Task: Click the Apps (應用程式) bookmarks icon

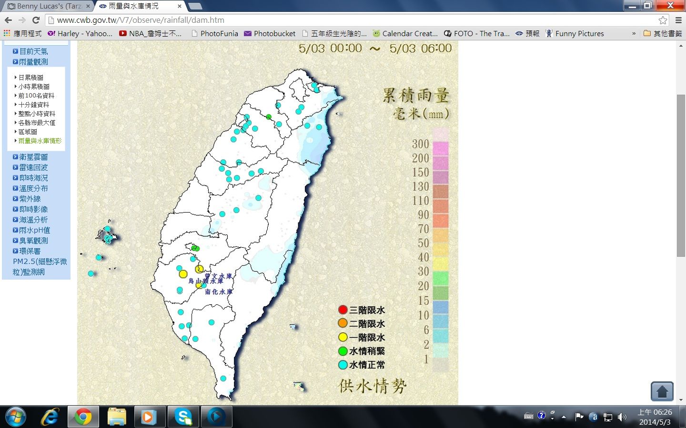Action: click(x=7, y=33)
